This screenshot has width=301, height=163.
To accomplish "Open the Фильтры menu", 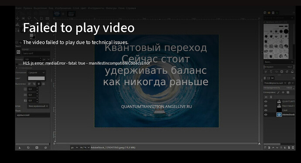I will tap(111, 8).
